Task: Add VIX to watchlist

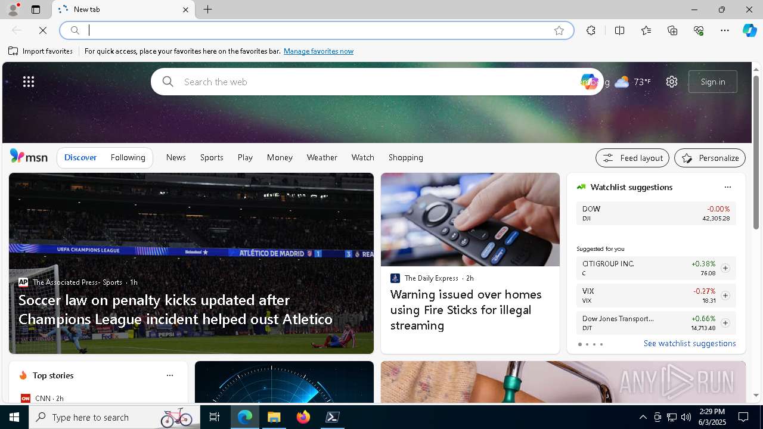Action: (725, 296)
